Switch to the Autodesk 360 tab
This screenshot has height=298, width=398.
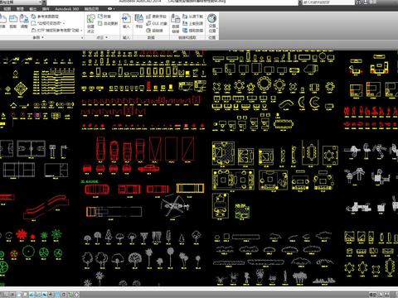67,9
